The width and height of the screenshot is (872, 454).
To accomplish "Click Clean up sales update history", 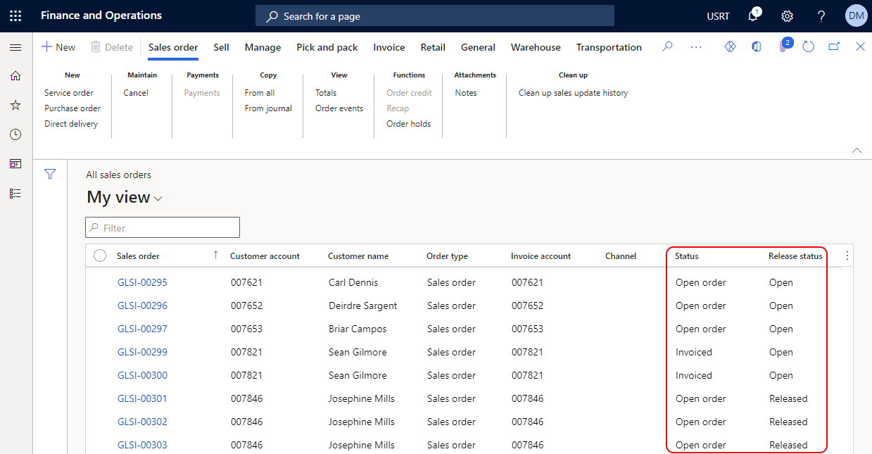I will [574, 93].
